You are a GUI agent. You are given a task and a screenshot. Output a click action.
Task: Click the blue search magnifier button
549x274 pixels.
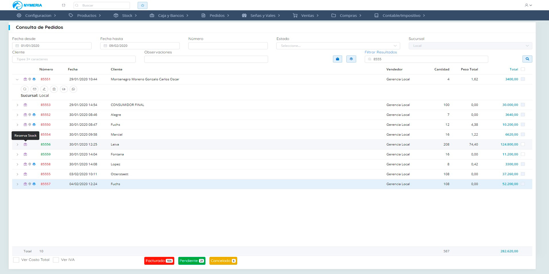coord(527,59)
